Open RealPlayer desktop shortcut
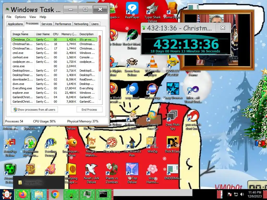 click(132, 10)
